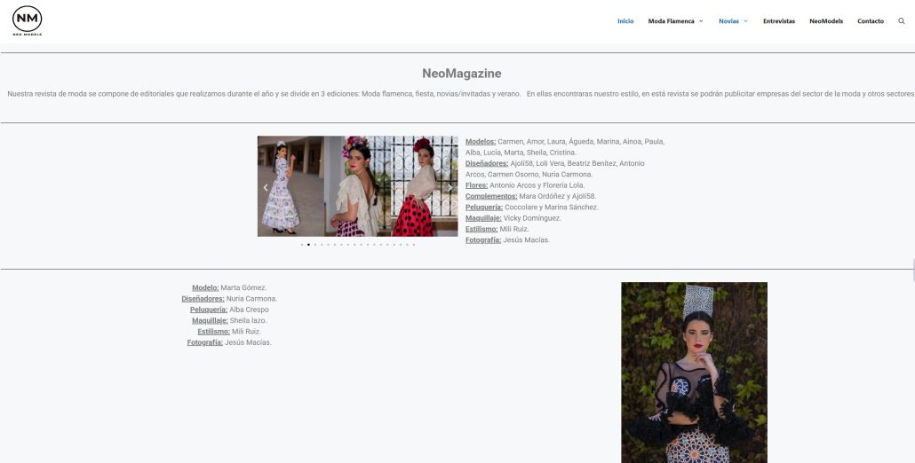Select the active second carousel dot
This screenshot has width=915, height=463.
(x=308, y=244)
